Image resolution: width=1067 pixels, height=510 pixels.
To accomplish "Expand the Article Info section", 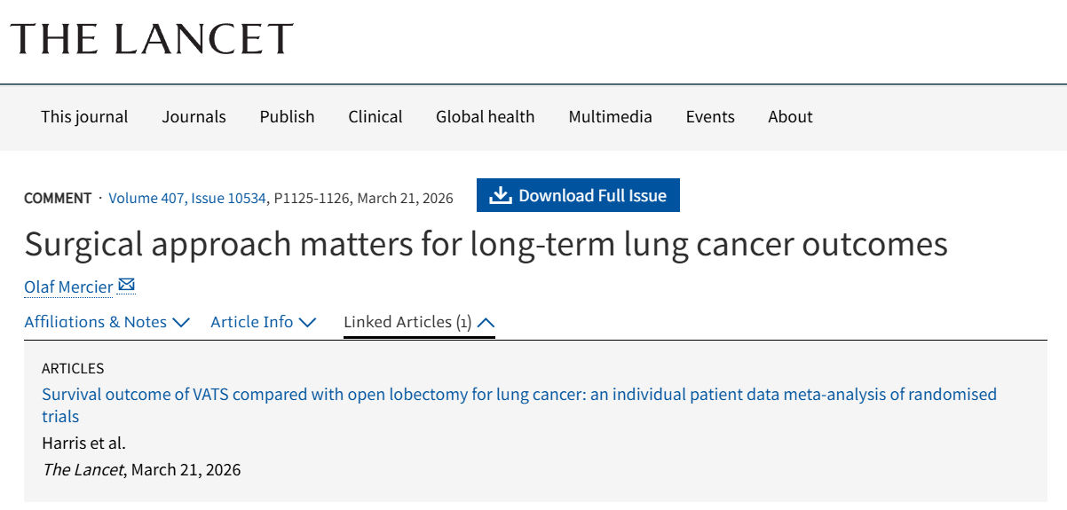I will coord(263,322).
